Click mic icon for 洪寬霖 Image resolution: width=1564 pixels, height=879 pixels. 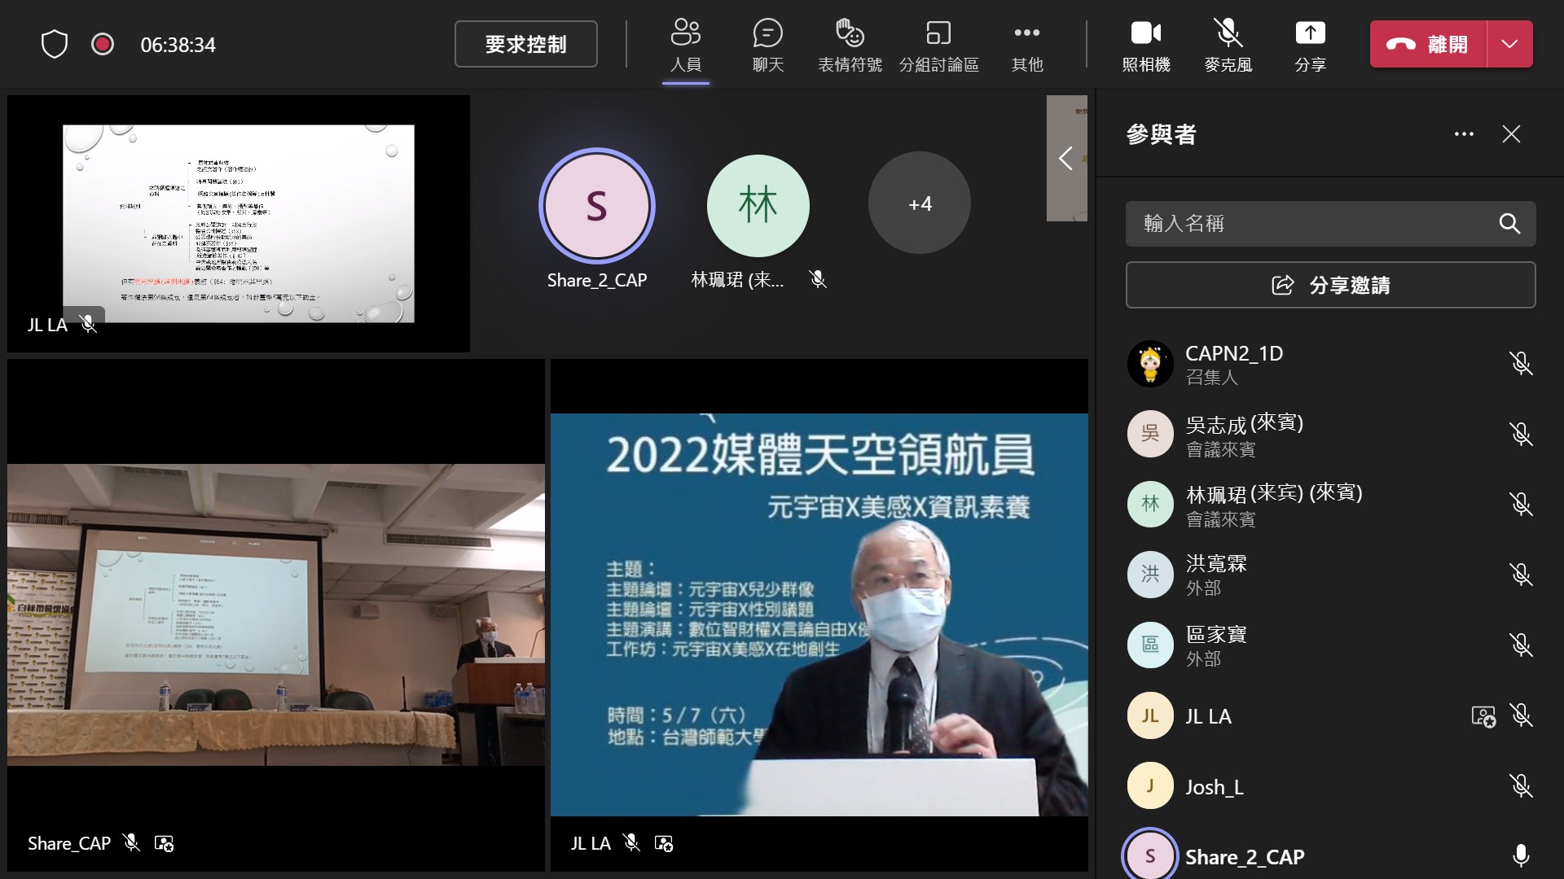coord(1520,575)
